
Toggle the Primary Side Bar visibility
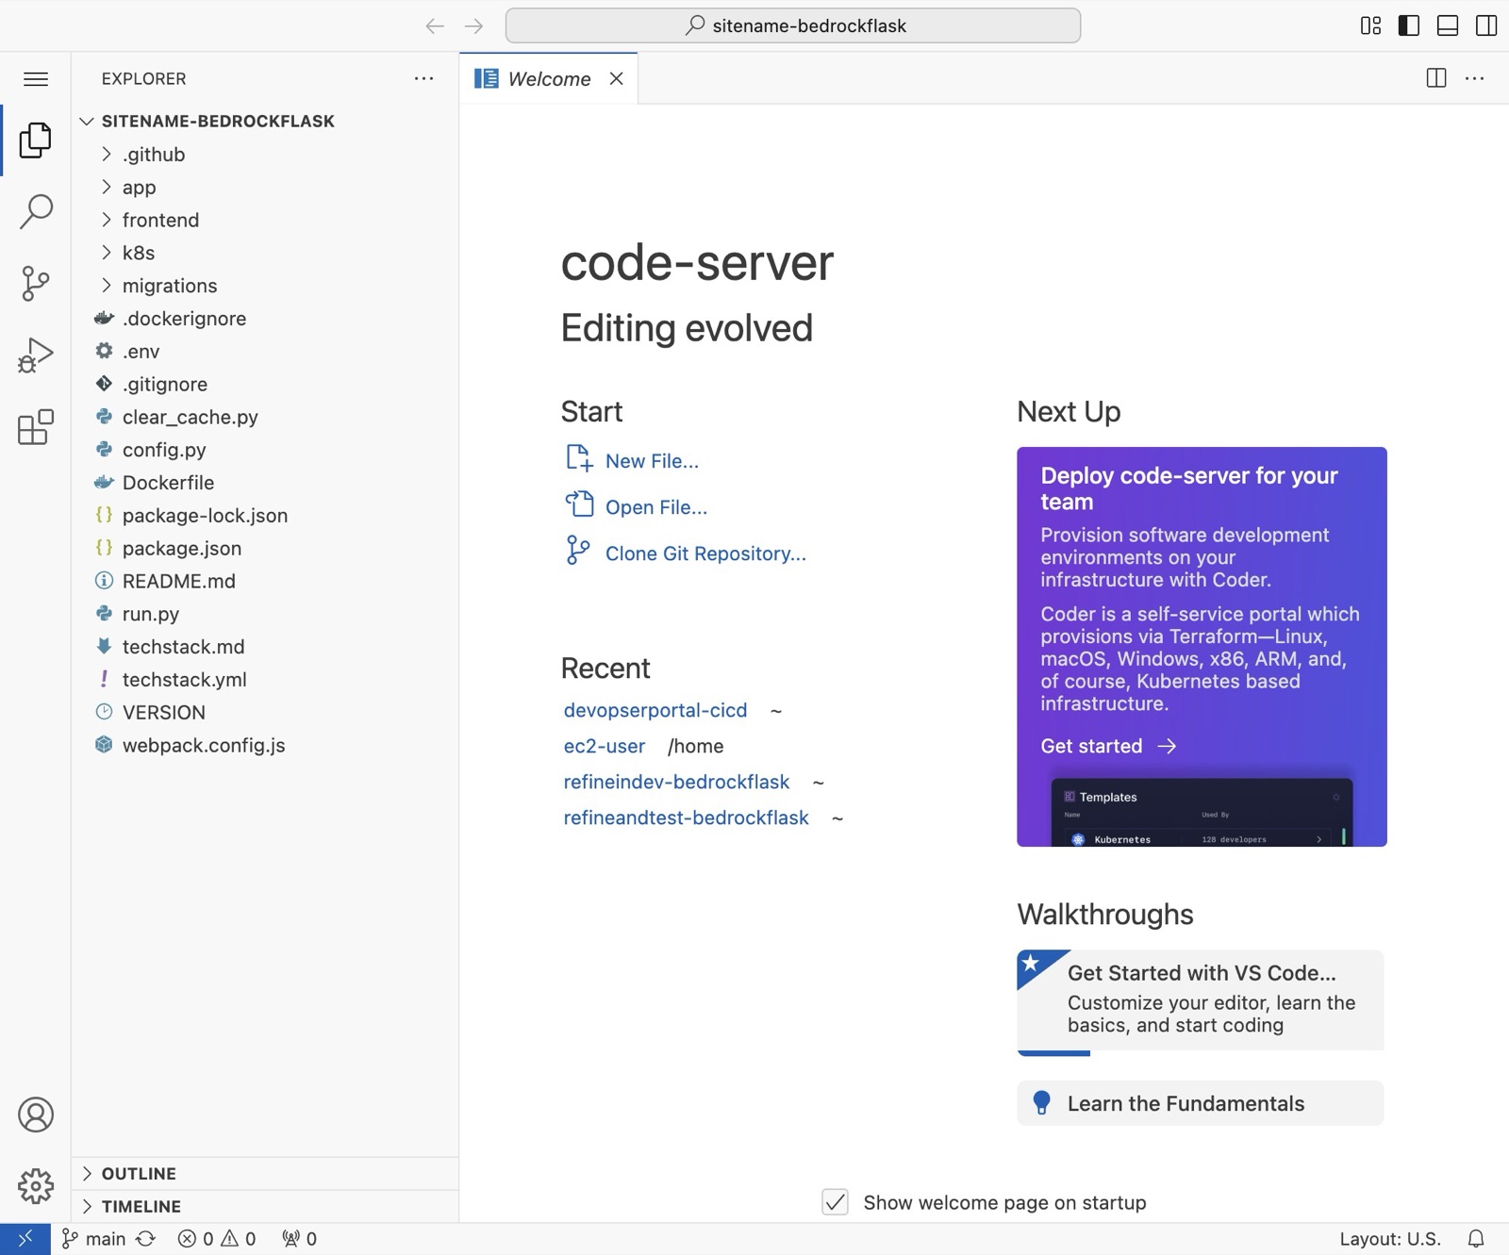[1409, 25]
